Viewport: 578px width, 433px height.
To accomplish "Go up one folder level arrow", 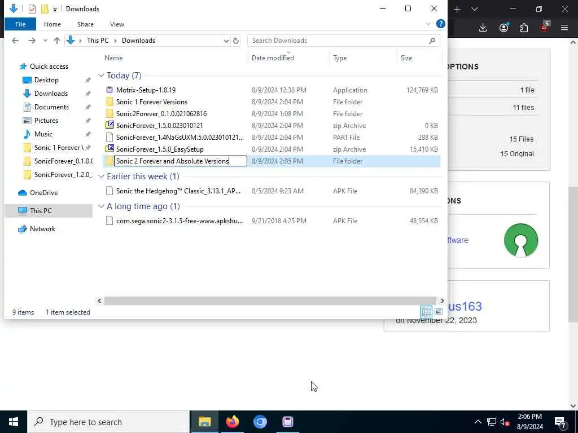I will (57, 41).
